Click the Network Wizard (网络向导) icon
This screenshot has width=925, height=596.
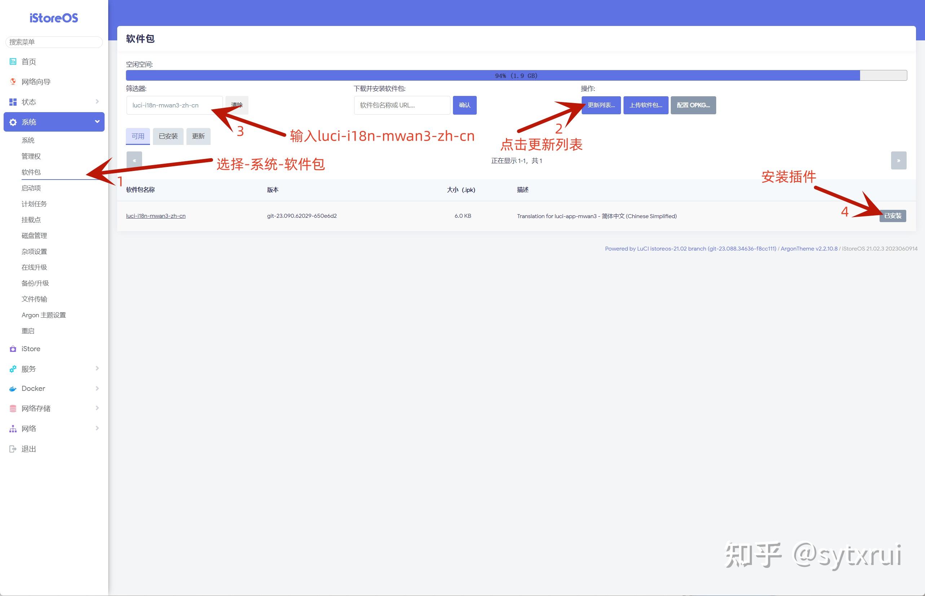coord(13,81)
